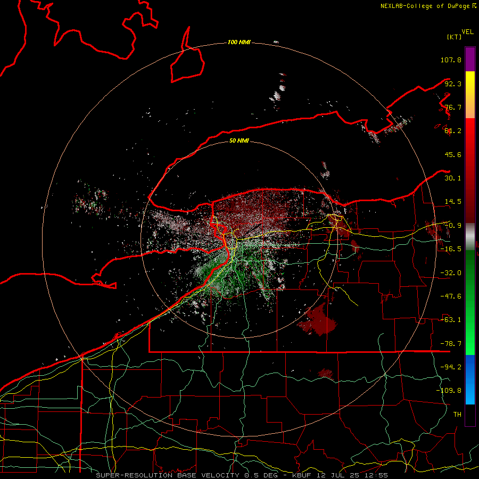
Task: Click the 76.7 velocity scale value
Action: 453,107
